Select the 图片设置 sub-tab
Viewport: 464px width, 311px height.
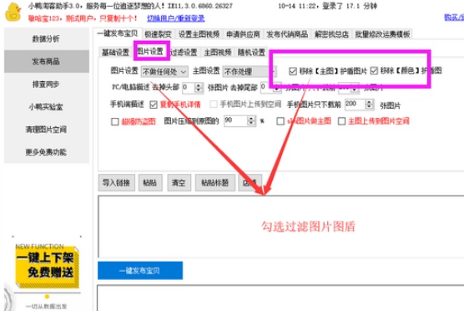click(x=150, y=52)
